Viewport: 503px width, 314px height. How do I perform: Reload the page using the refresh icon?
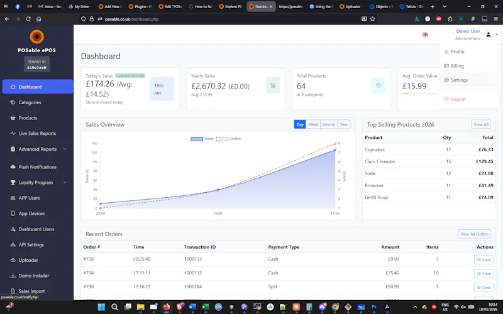pos(28,19)
